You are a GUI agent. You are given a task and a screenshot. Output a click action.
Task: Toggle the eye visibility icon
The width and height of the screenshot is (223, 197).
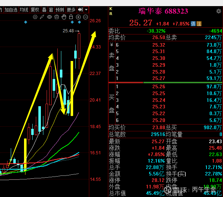click(49, 17)
